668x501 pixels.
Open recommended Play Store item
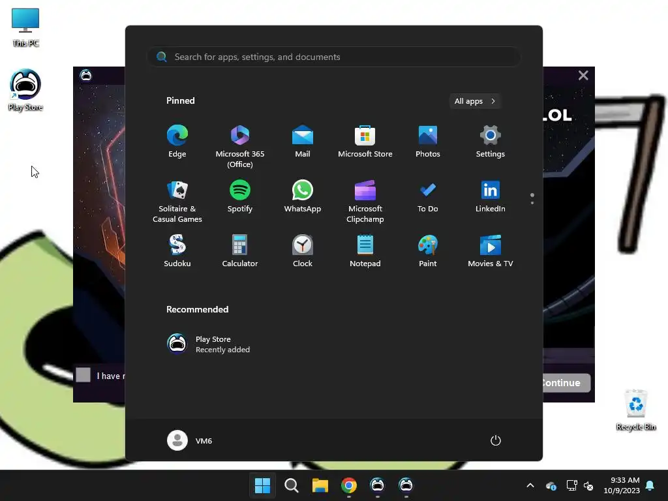pos(209,344)
